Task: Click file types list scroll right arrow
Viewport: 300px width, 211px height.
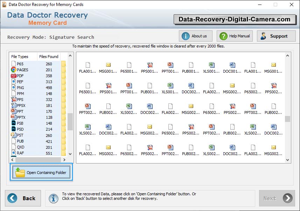Action: click(64, 160)
